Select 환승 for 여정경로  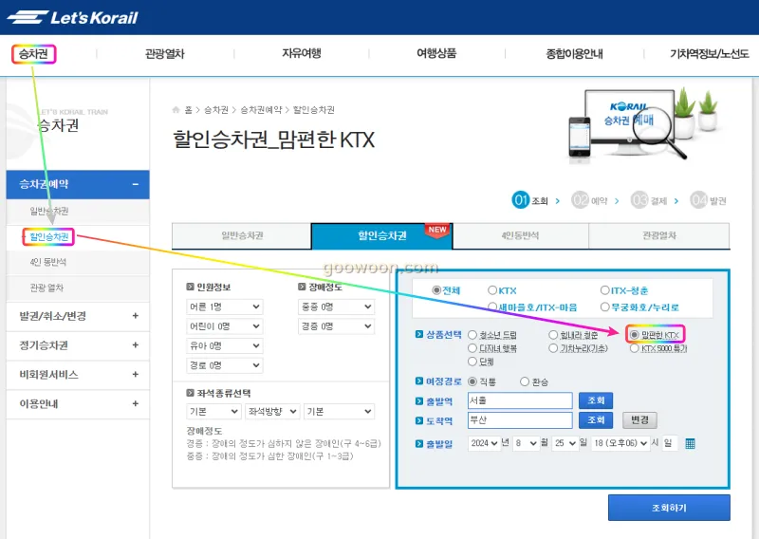[x=525, y=381]
